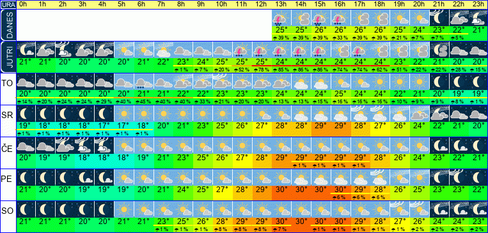
Task: Click the SO 19h windy sun icon
Action: pos(400,209)
